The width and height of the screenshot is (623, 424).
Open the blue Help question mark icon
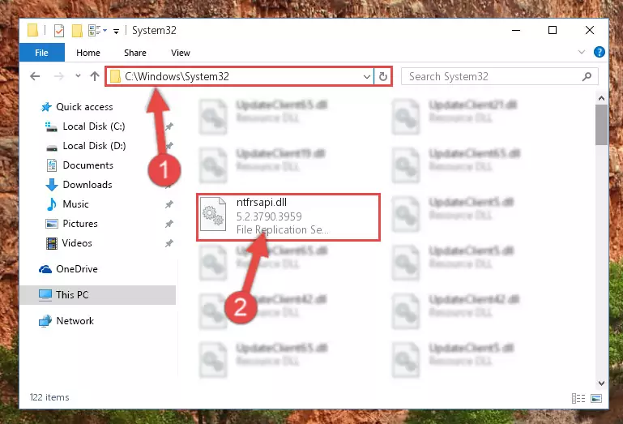pyautogui.click(x=600, y=52)
